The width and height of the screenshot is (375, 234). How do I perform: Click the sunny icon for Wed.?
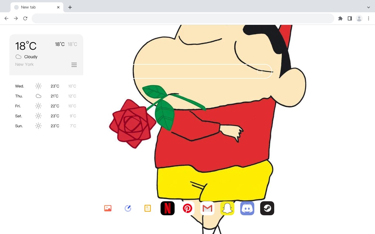coord(38,86)
